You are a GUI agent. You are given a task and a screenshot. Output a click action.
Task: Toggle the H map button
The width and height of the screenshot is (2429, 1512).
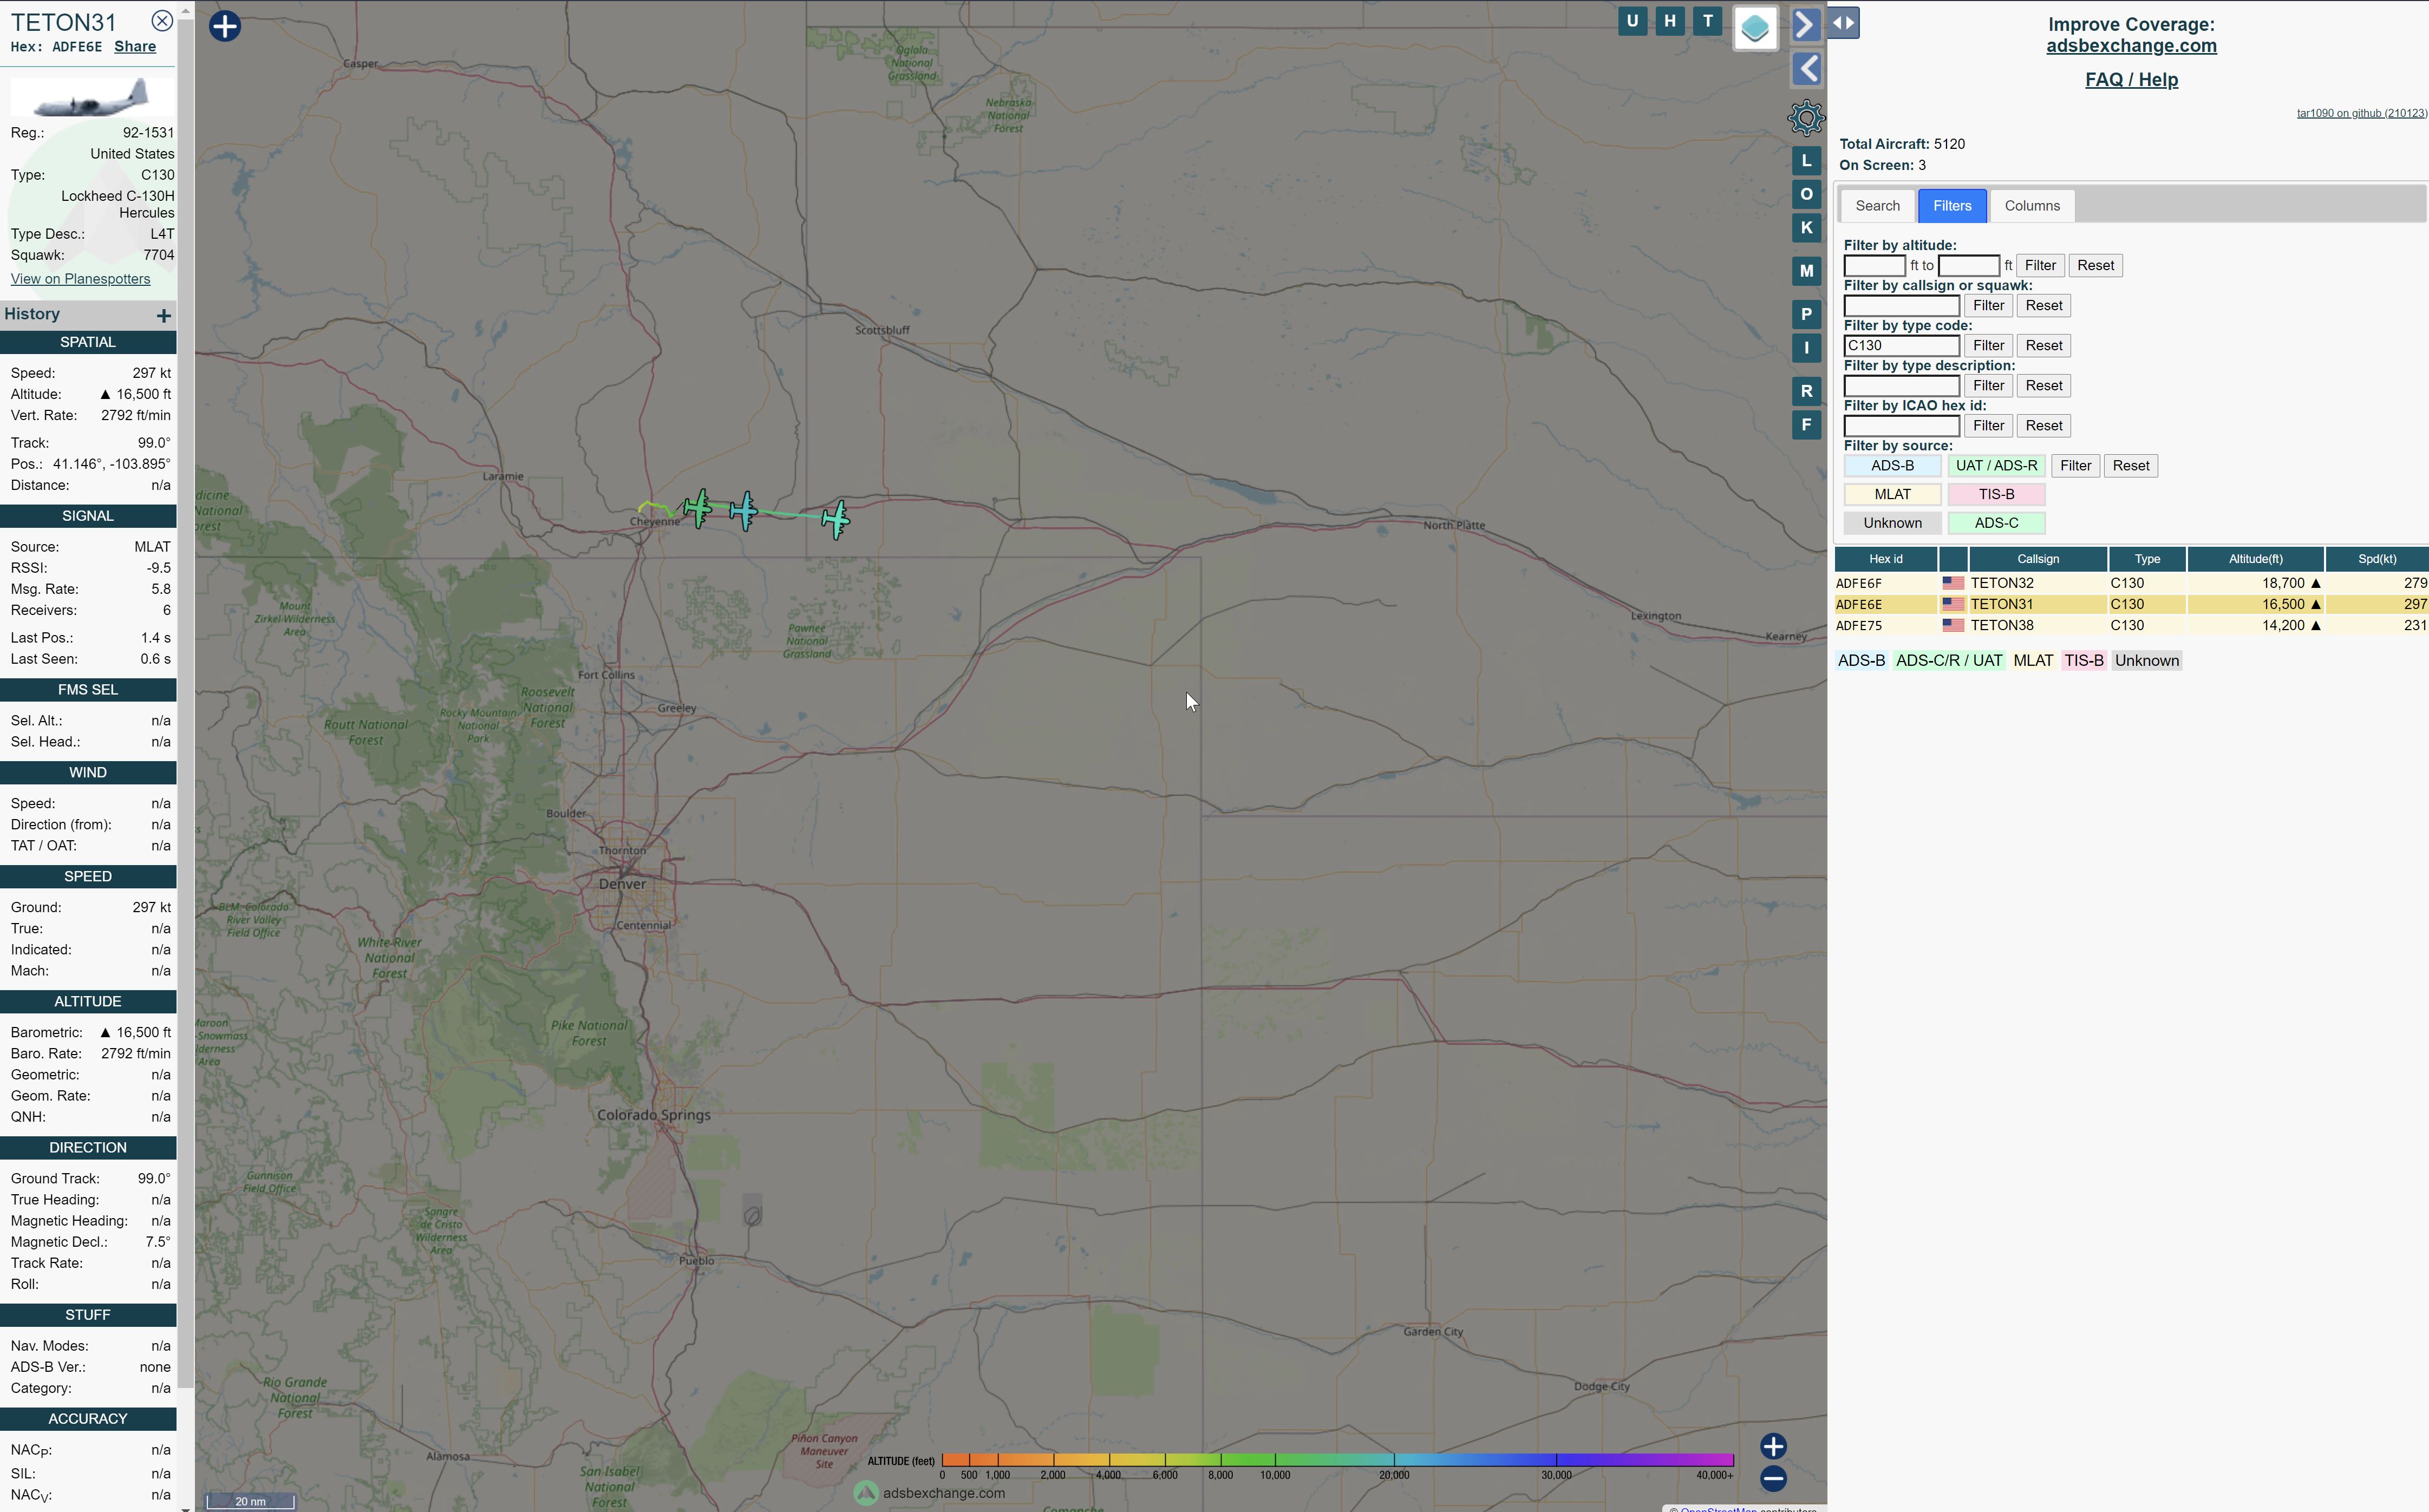pyautogui.click(x=1669, y=21)
